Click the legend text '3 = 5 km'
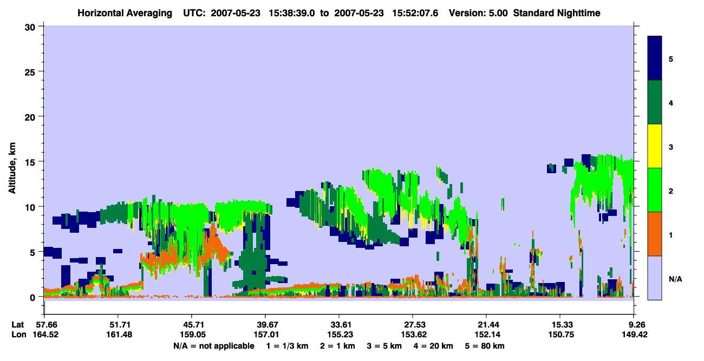704x361 pixels. (384, 345)
